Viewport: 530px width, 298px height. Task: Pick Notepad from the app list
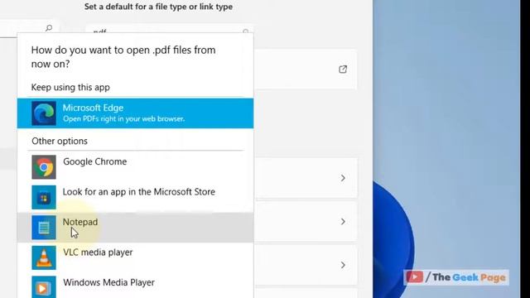coord(135,228)
